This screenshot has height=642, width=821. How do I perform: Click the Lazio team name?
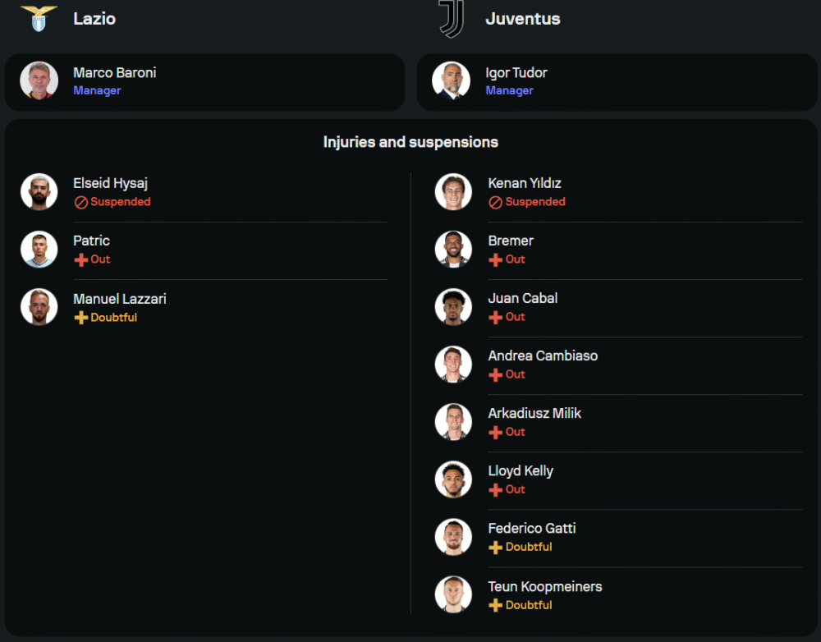[x=94, y=19]
